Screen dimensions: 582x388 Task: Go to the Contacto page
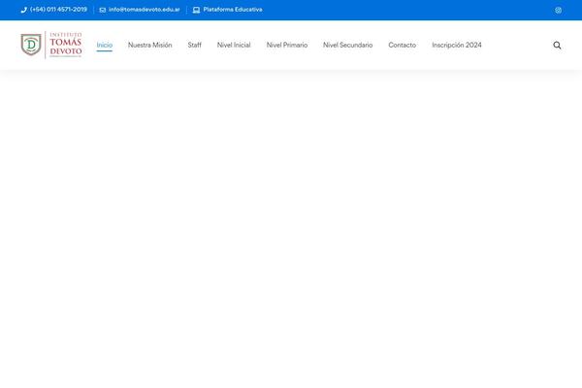coord(402,45)
